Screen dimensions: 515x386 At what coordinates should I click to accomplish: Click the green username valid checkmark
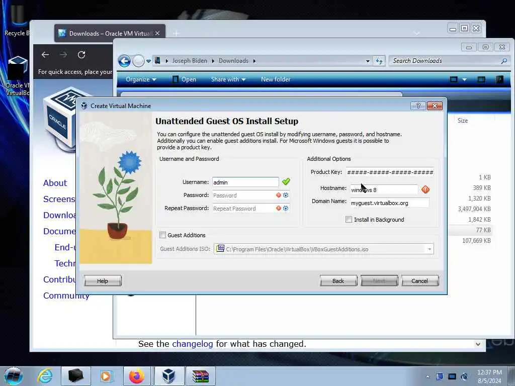tap(286, 181)
